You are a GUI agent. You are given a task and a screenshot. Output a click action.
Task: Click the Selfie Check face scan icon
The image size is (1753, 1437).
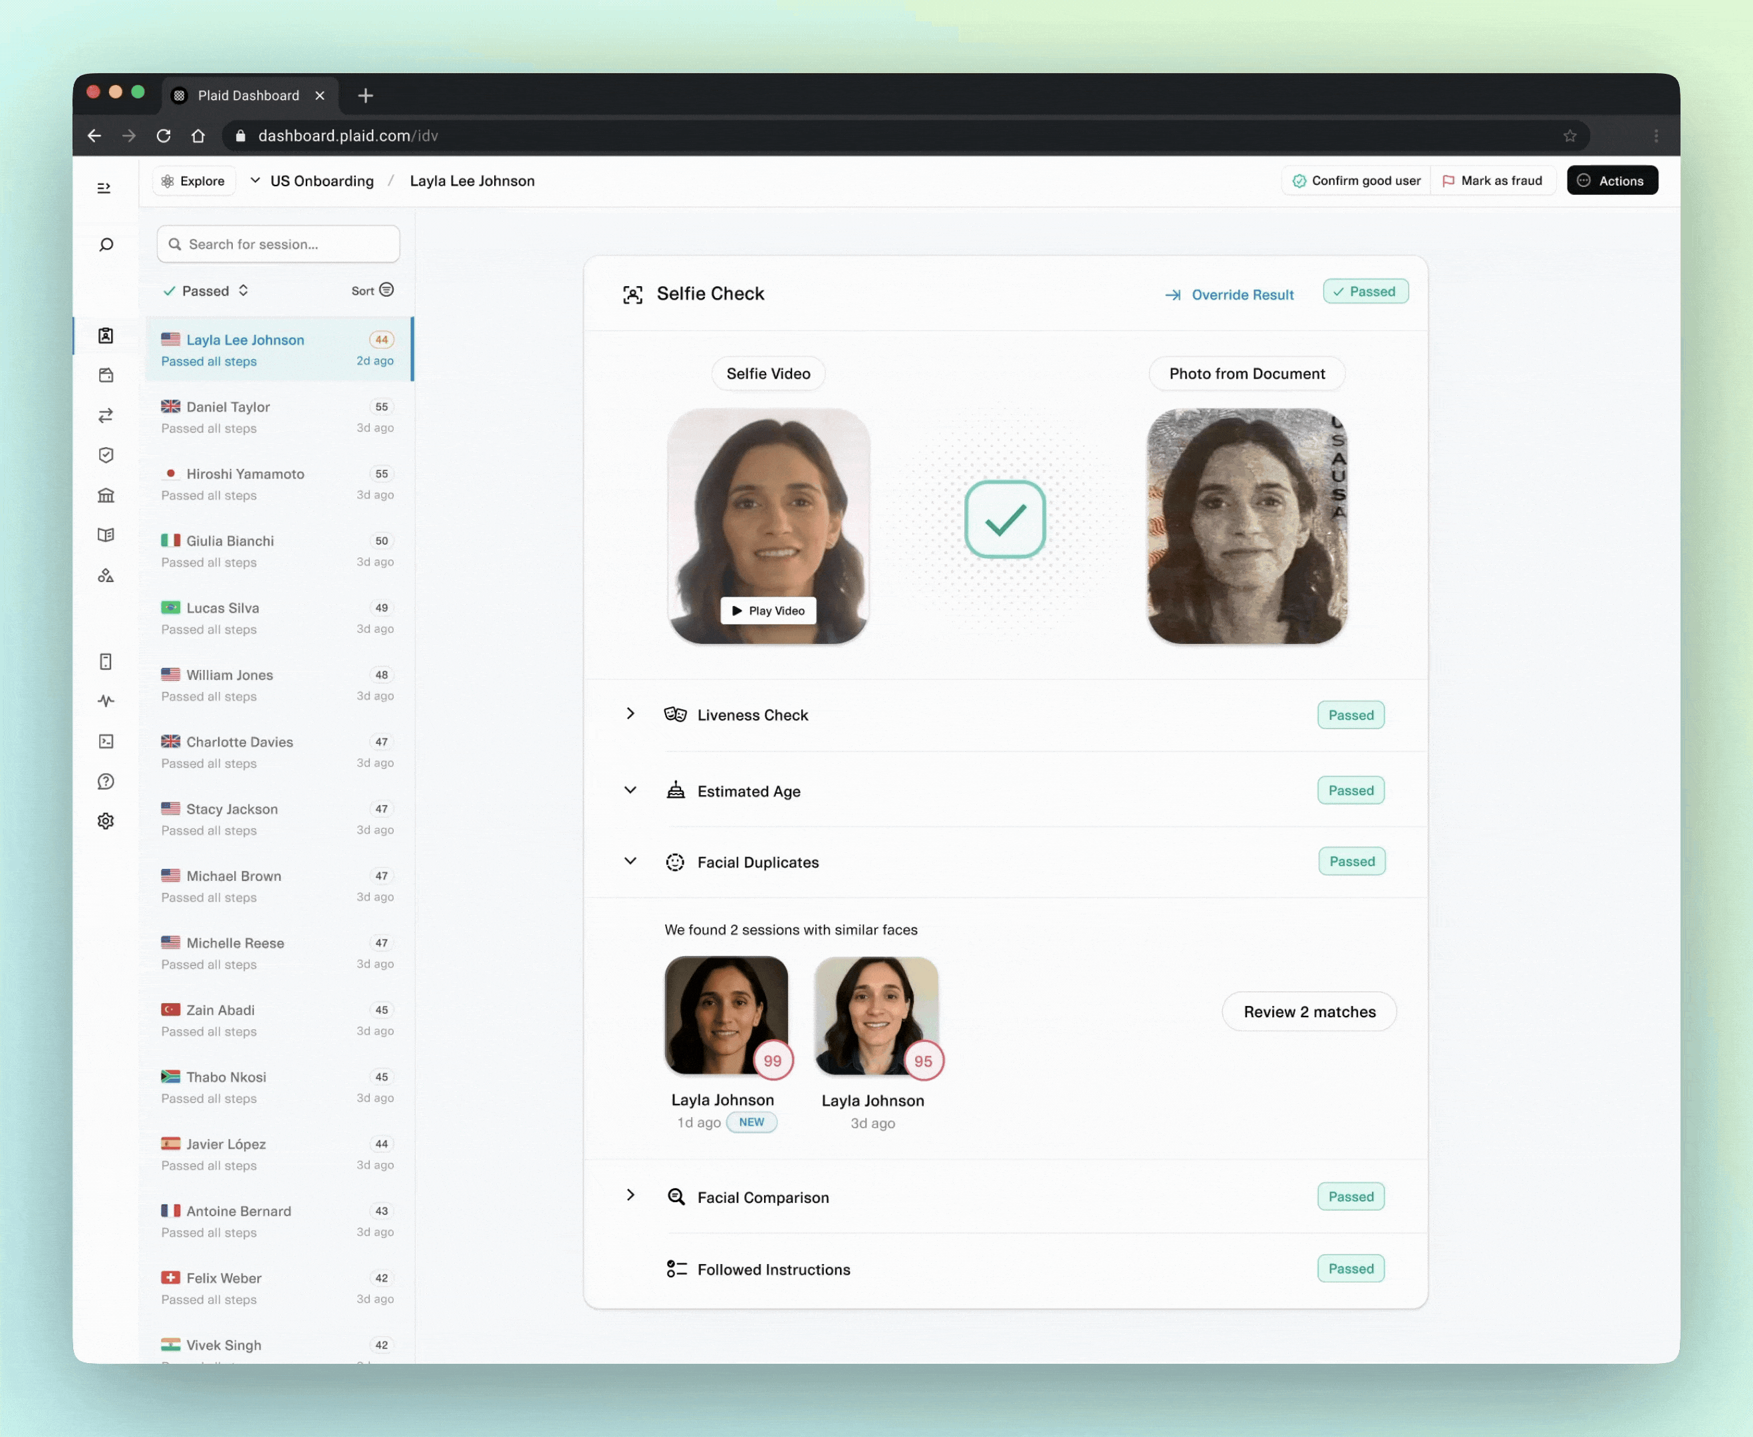(632, 295)
